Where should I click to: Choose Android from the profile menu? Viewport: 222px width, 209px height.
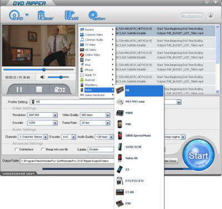pos(97,80)
